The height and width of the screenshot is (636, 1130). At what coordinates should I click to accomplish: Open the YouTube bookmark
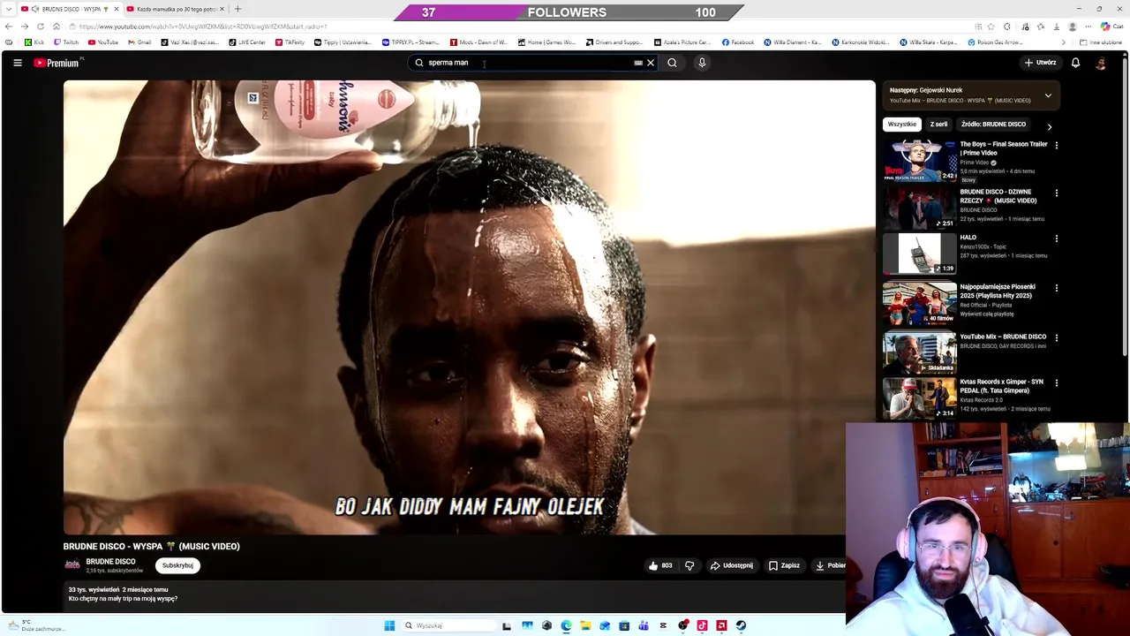103,42
